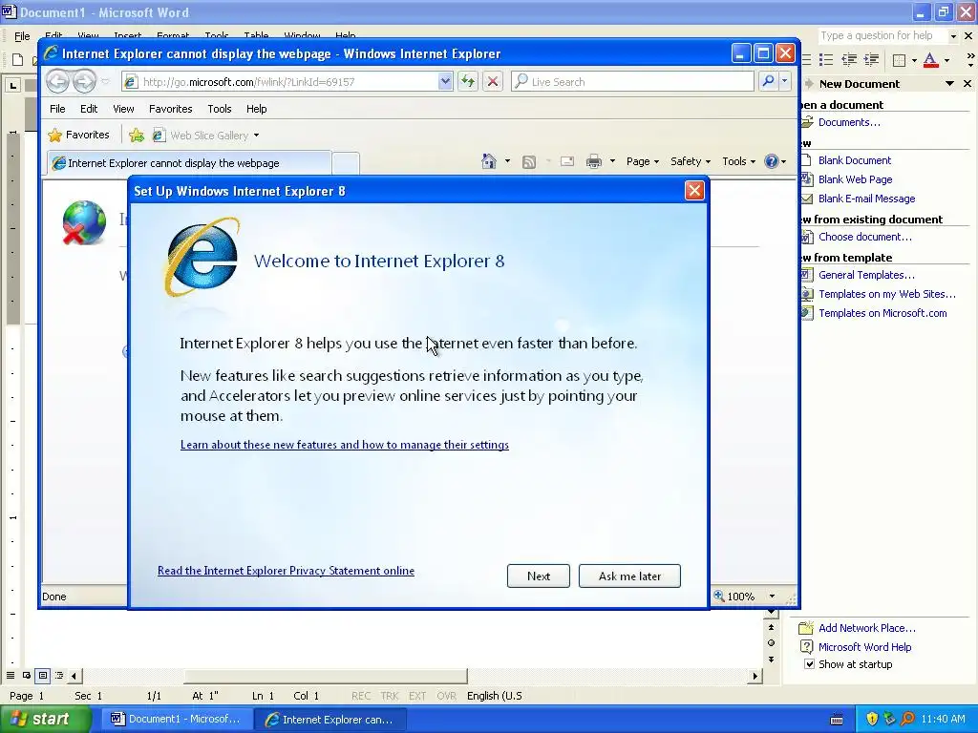Click Word Bullets list icon
The width and height of the screenshot is (978, 733).
coord(826,60)
